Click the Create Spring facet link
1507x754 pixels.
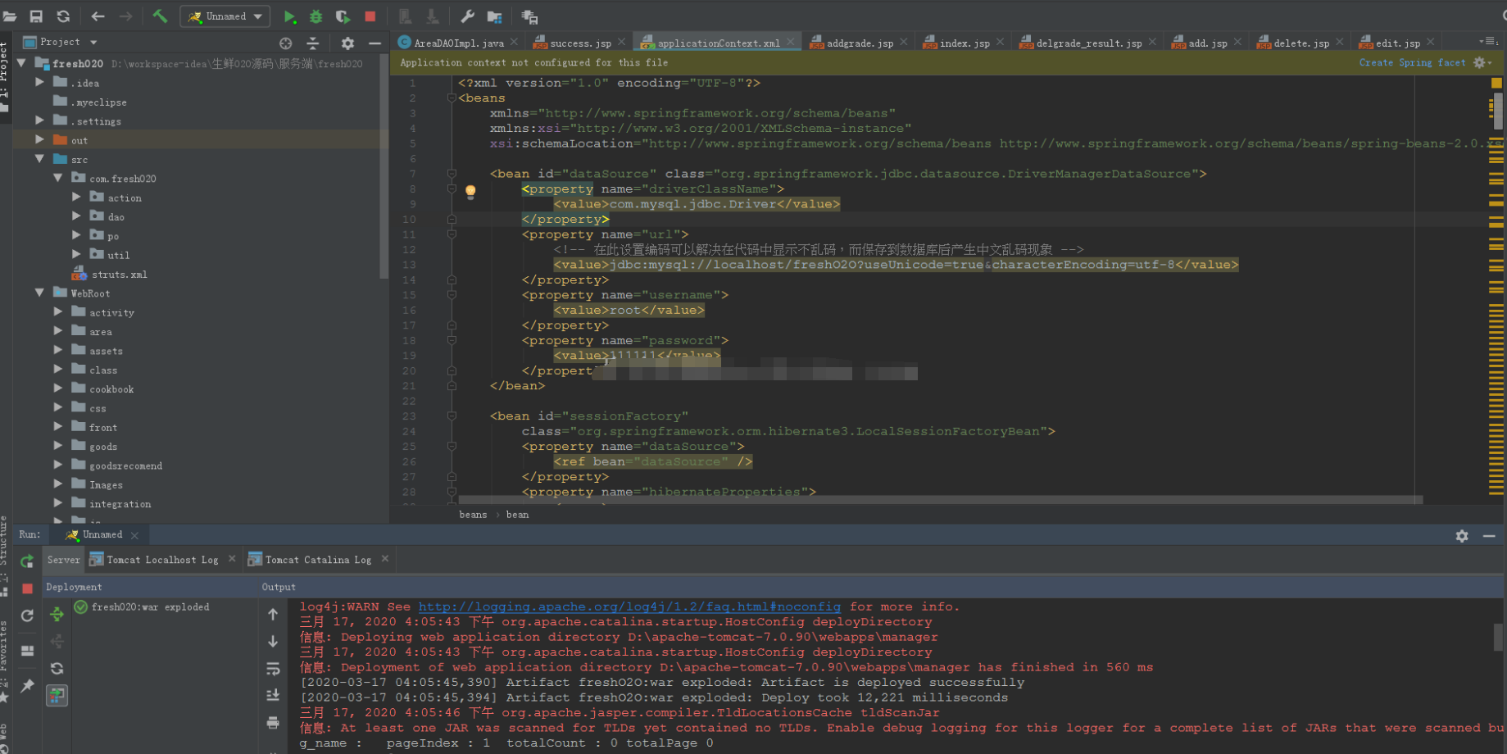1412,62
